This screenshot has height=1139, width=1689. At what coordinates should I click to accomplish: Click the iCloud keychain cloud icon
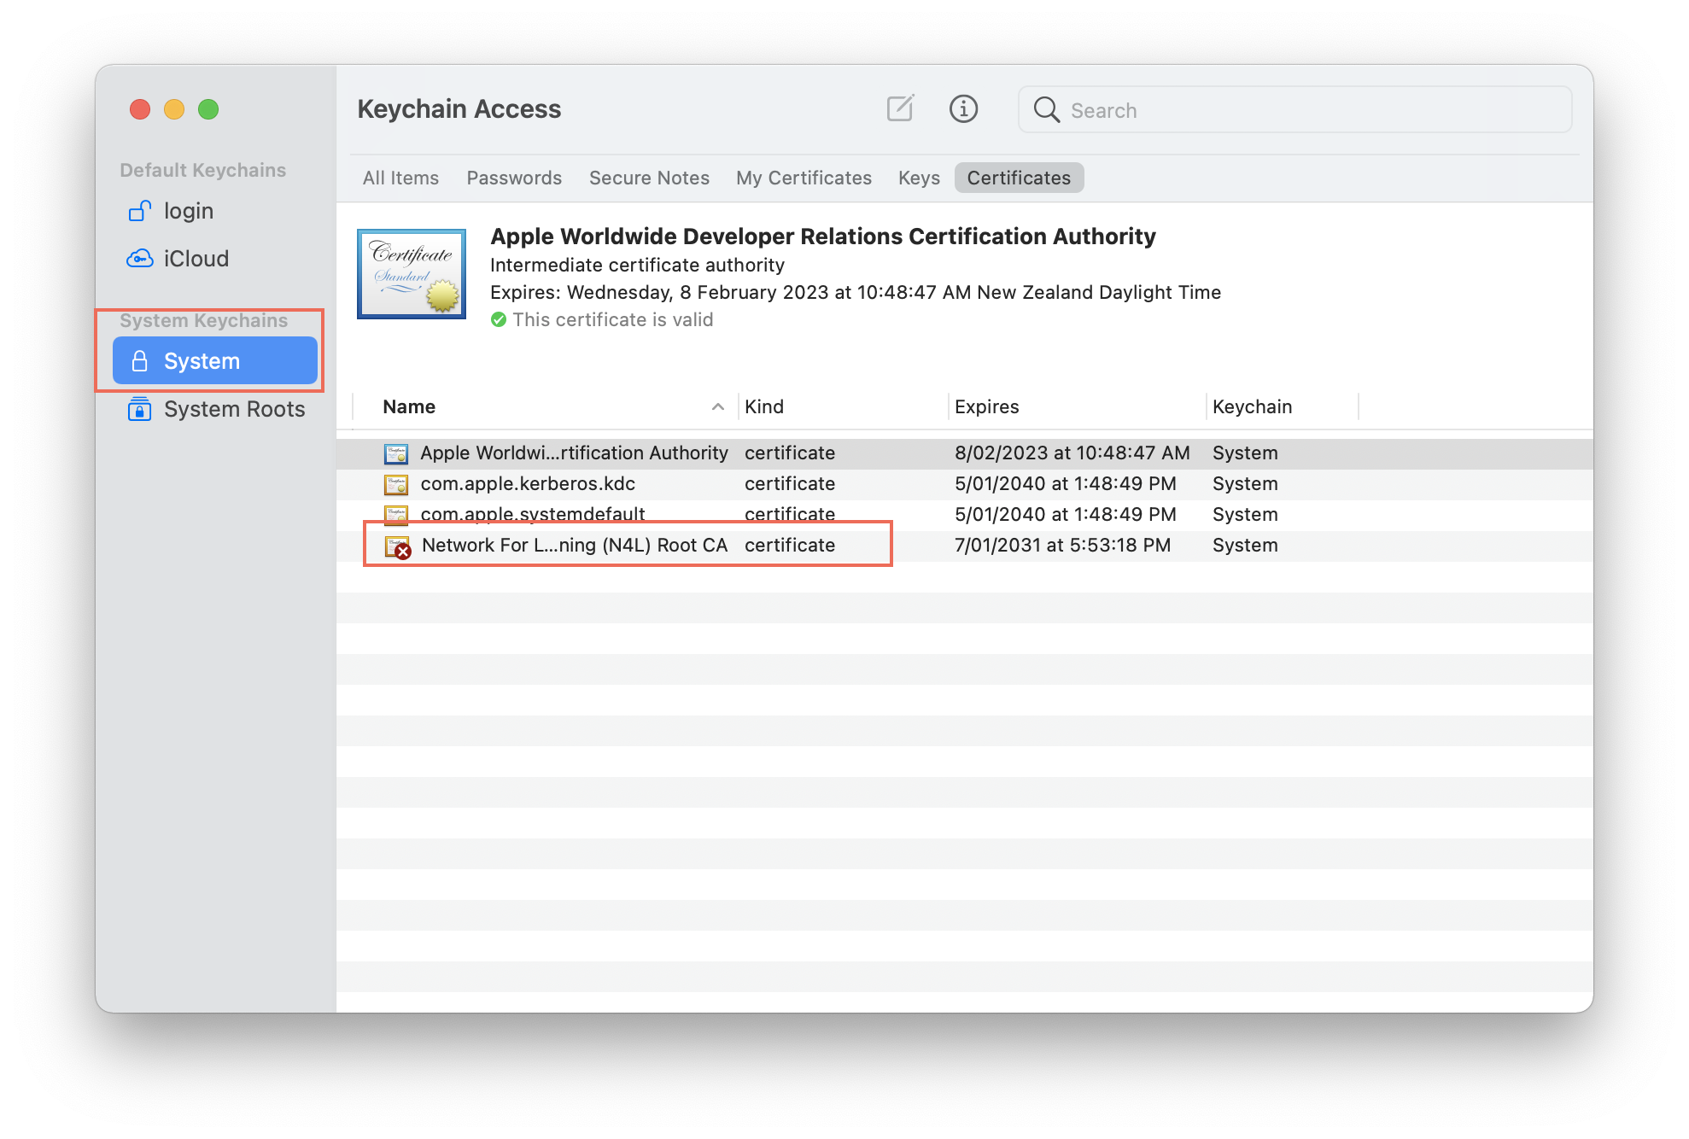click(139, 258)
